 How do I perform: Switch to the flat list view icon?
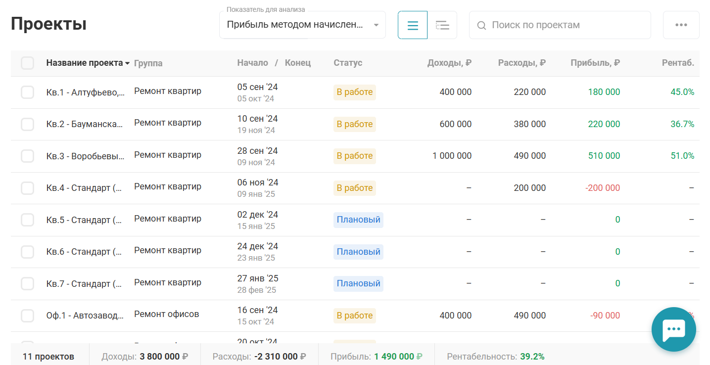(x=412, y=25)
